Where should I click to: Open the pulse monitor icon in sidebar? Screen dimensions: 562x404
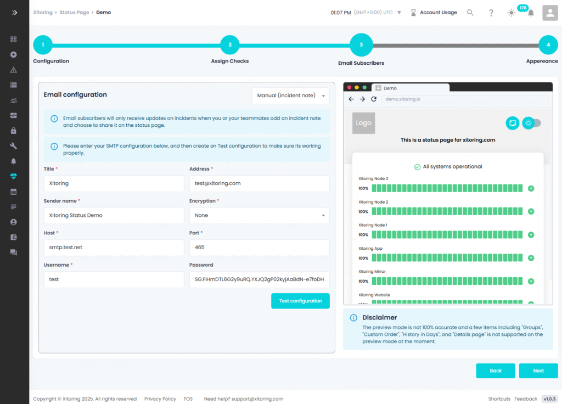tap(14, 115)
